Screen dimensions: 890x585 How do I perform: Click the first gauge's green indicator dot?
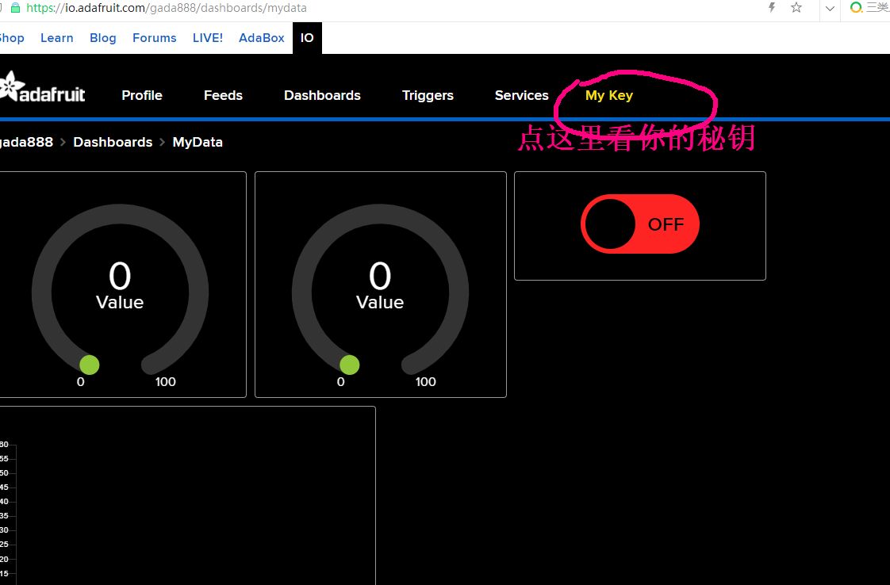click(90, 365)
